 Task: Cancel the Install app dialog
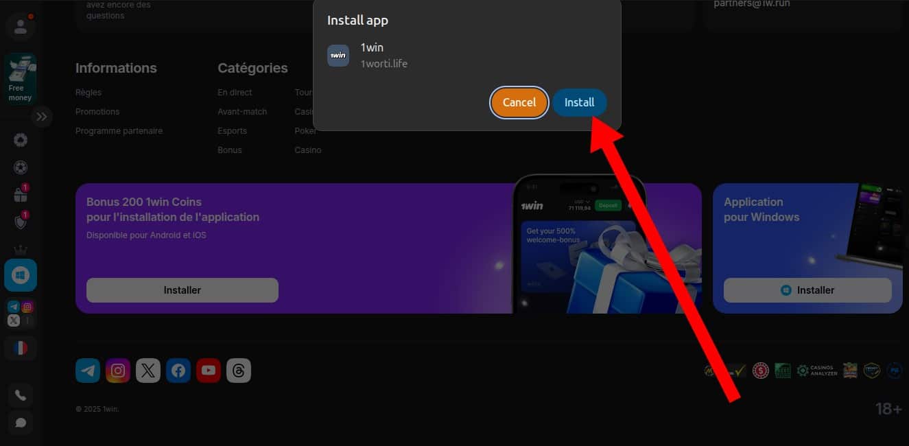pos(519,102)
